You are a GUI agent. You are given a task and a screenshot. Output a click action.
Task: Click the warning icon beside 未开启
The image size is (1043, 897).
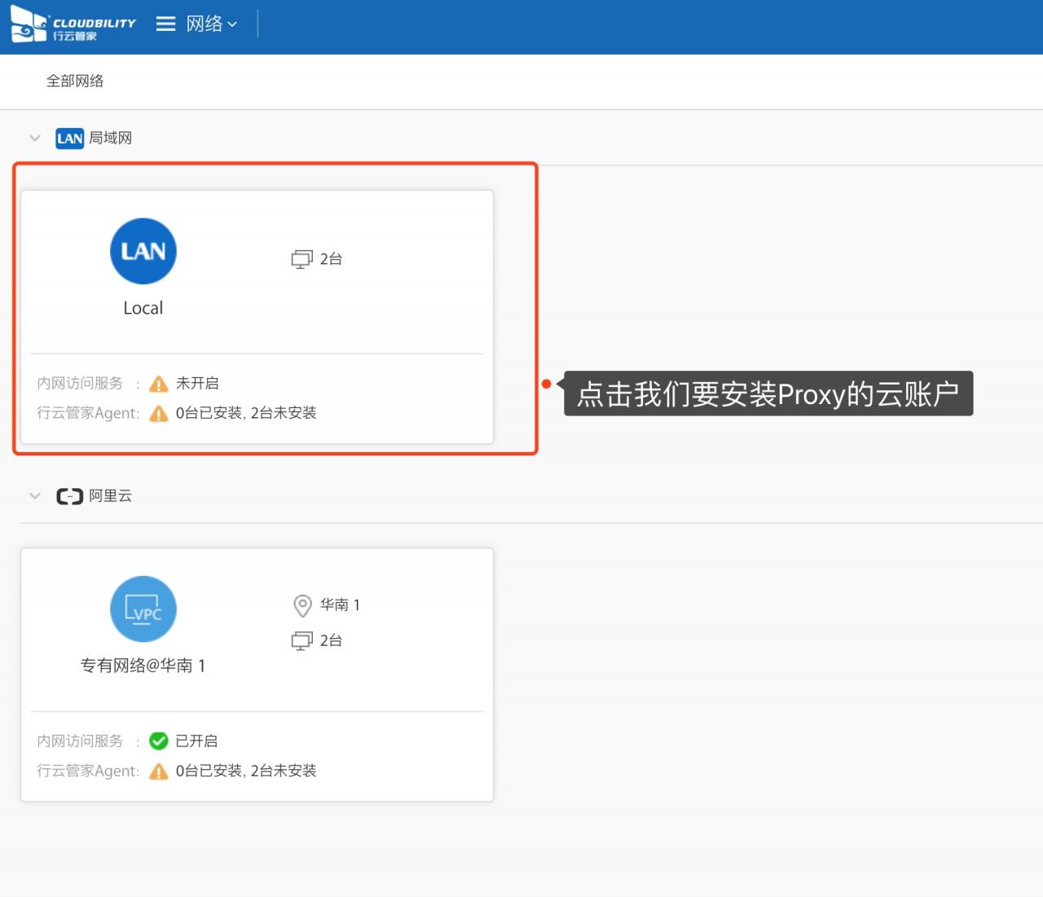click(x=159, y=384)
